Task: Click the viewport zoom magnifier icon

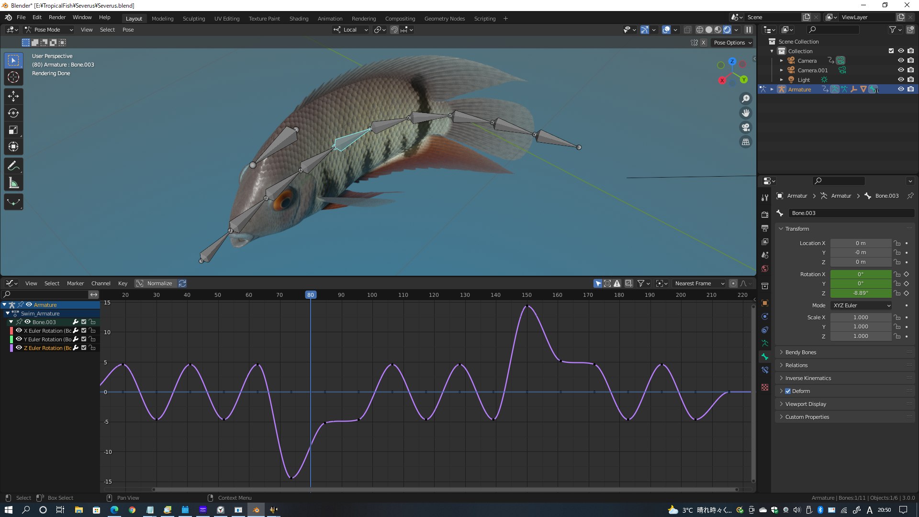Action: [746, 99]
